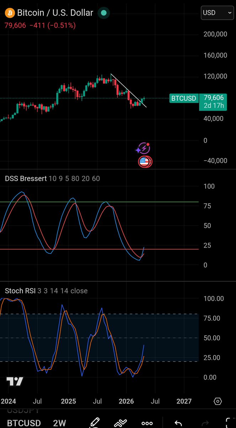The height and width of the screenshot is (428, 236).
Task: Click the 50 label on DSS scale
Action: (207, 226)
